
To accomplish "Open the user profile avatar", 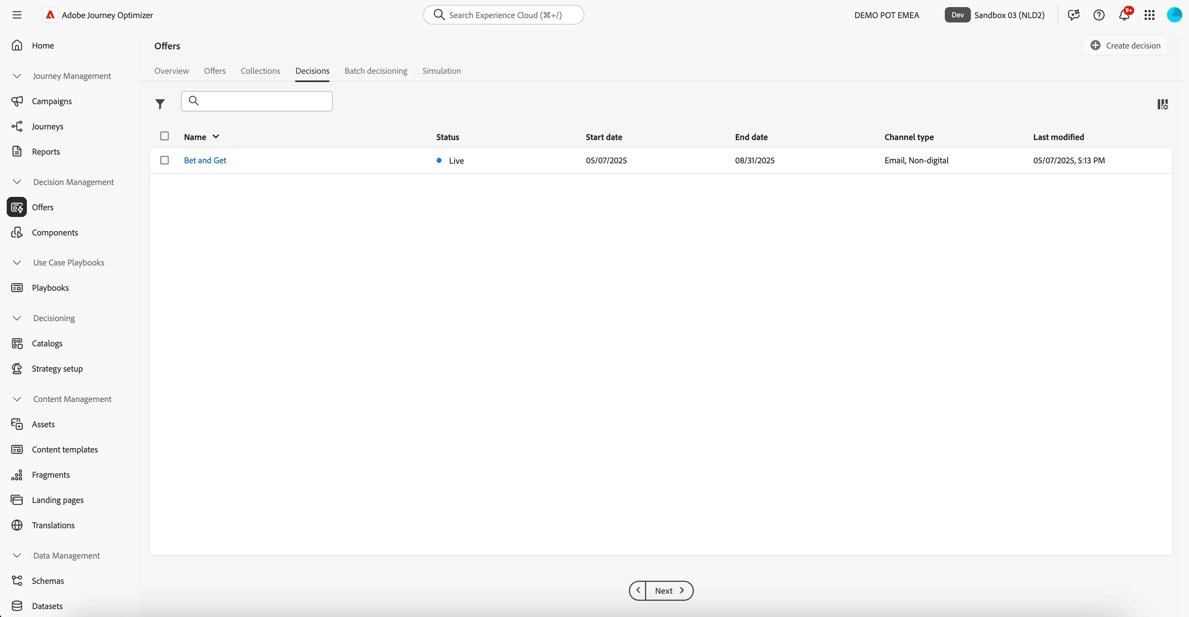I will (1174, 15).
